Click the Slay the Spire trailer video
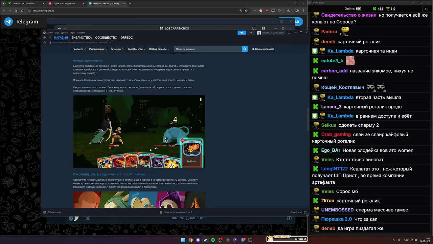This screenshot has height=244, width=433. 139,131
